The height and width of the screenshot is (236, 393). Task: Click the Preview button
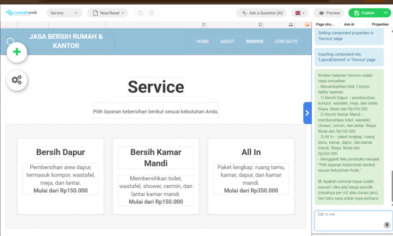coord(329,13)
